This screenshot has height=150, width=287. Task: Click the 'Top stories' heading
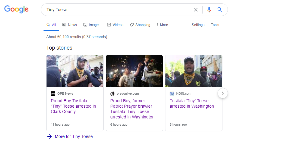tap(59, 48)
